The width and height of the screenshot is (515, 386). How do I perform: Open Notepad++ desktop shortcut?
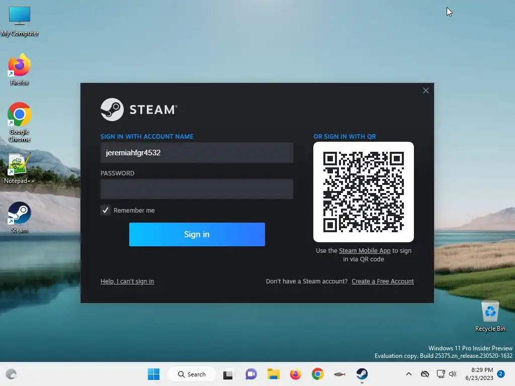click(x=19, y=168)
